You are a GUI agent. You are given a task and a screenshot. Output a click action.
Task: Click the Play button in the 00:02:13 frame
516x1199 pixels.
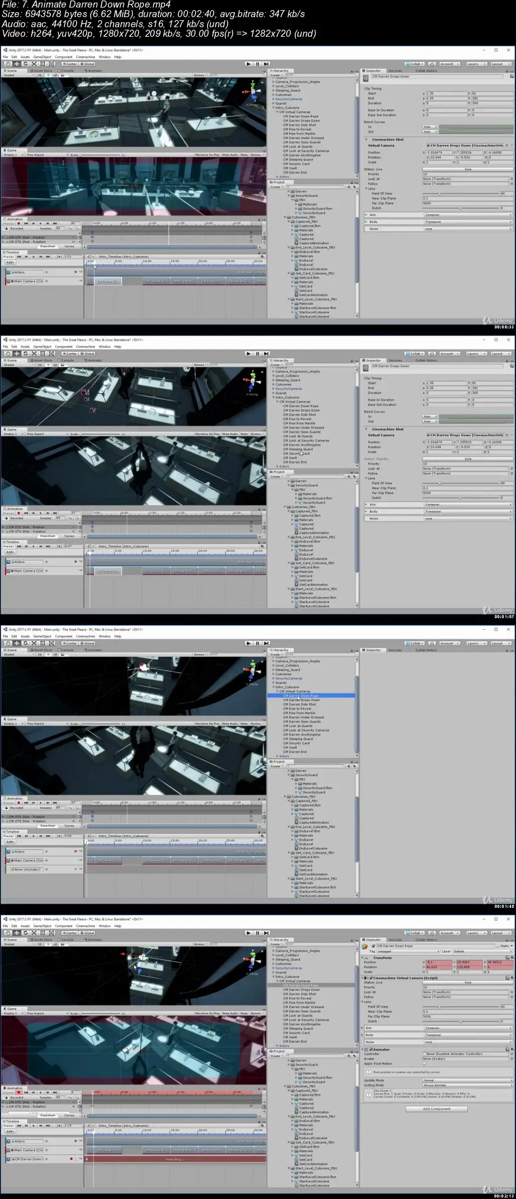click(248, 933)
